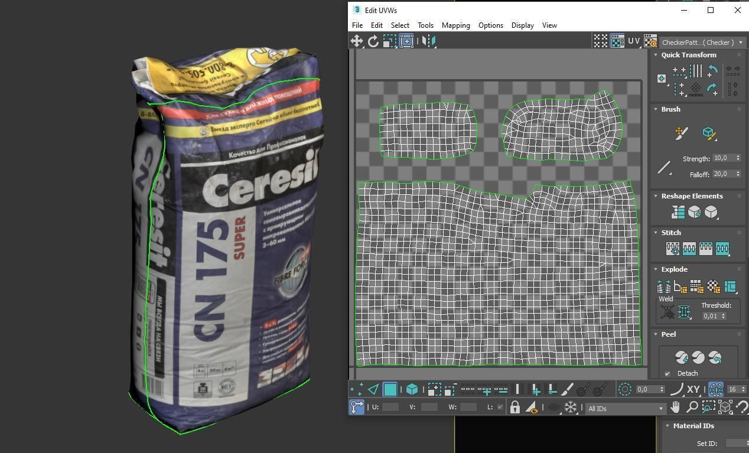Click Grow UV selection icon
The height and width of the screenshot is (453, 749).
(x=434, y=389)
